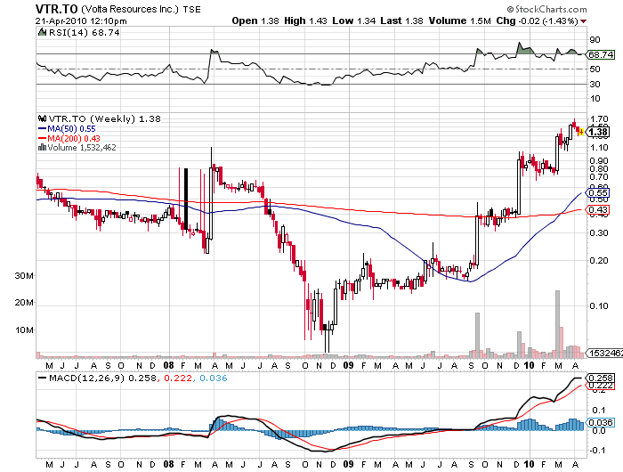Click the 1532462 volume value tag
The height and width of the screenshot is (472, 623).
[604, 353]
